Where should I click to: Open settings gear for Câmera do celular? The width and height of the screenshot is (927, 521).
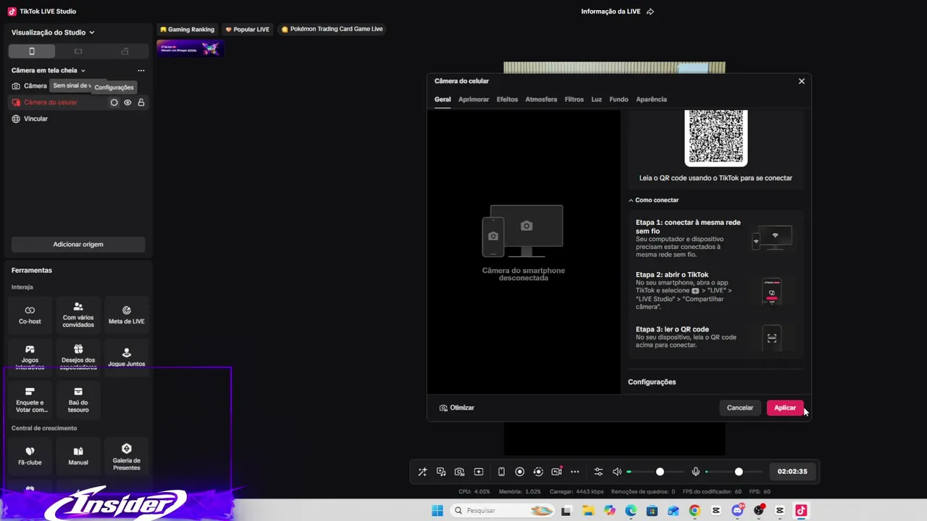click(114, 103)
